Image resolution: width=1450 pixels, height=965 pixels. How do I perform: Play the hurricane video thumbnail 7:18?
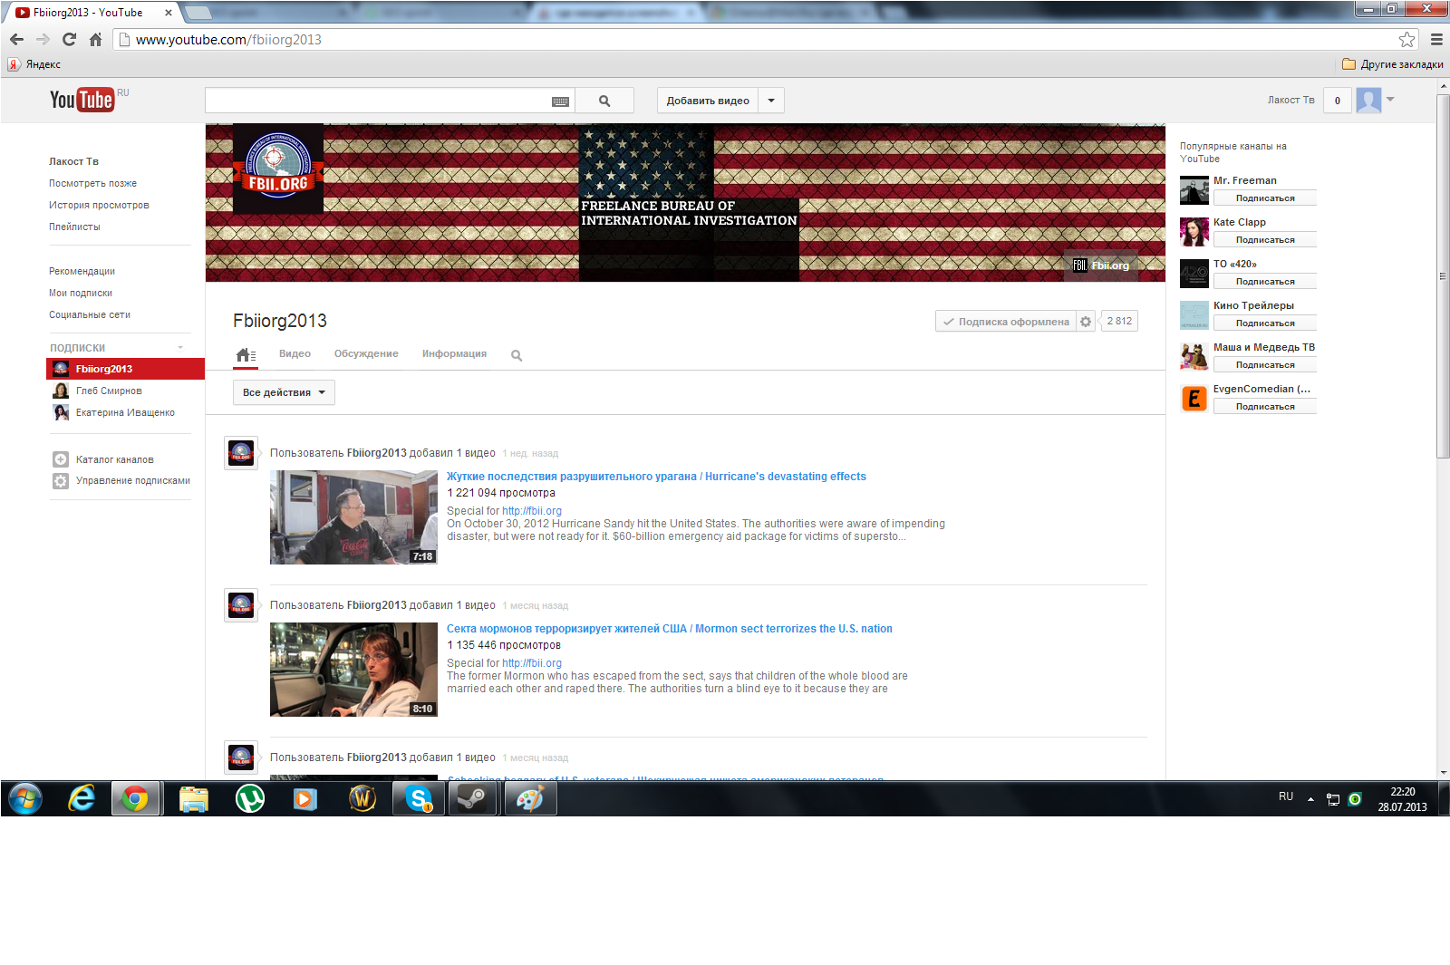353,517
